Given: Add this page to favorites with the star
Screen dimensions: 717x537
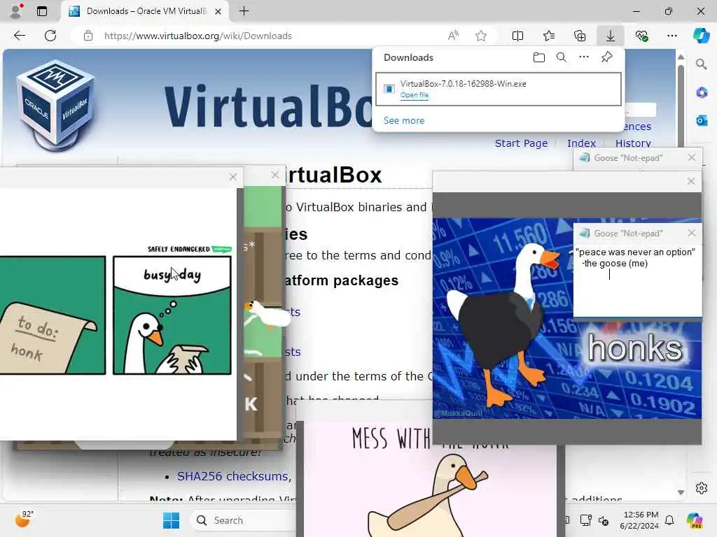Looking at the screenshot, I should [x=480, y=36].
